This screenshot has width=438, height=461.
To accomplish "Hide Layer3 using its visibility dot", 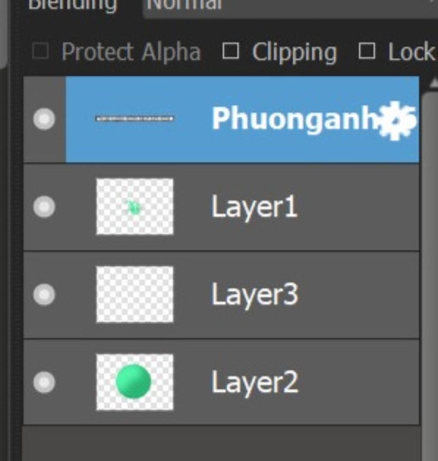I will tap(44, 295).
